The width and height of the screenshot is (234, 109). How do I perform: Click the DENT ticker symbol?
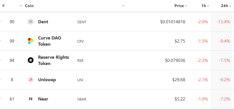[x=82, y=22]
